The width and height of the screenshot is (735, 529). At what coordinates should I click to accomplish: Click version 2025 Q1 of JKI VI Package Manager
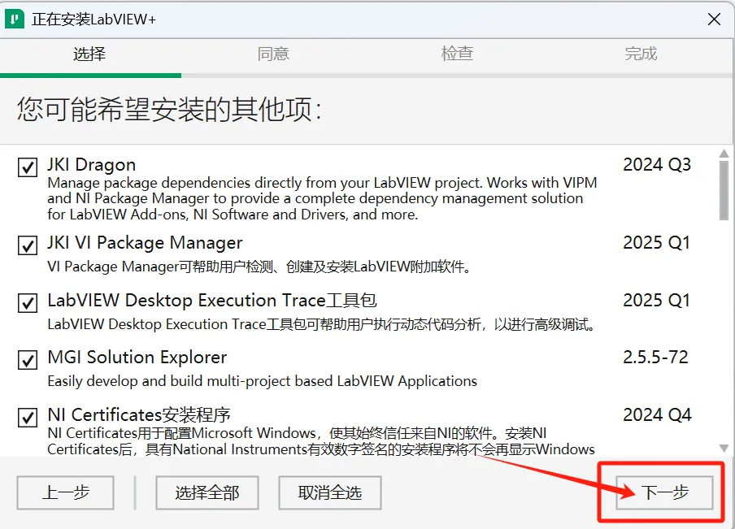pyautogui.click(x=657, y=243)
